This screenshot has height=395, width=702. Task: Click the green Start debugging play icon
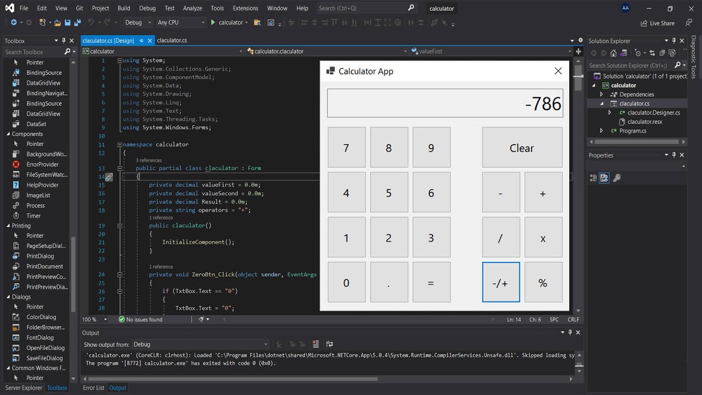tap(213, 22)
